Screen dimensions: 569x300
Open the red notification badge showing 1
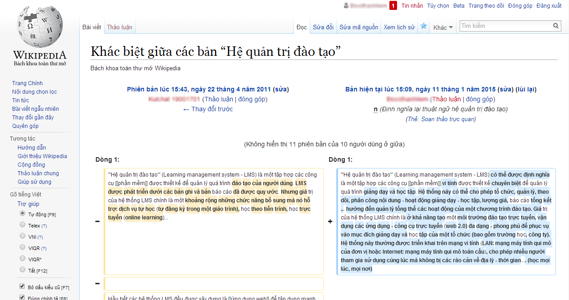click(393, 6)
